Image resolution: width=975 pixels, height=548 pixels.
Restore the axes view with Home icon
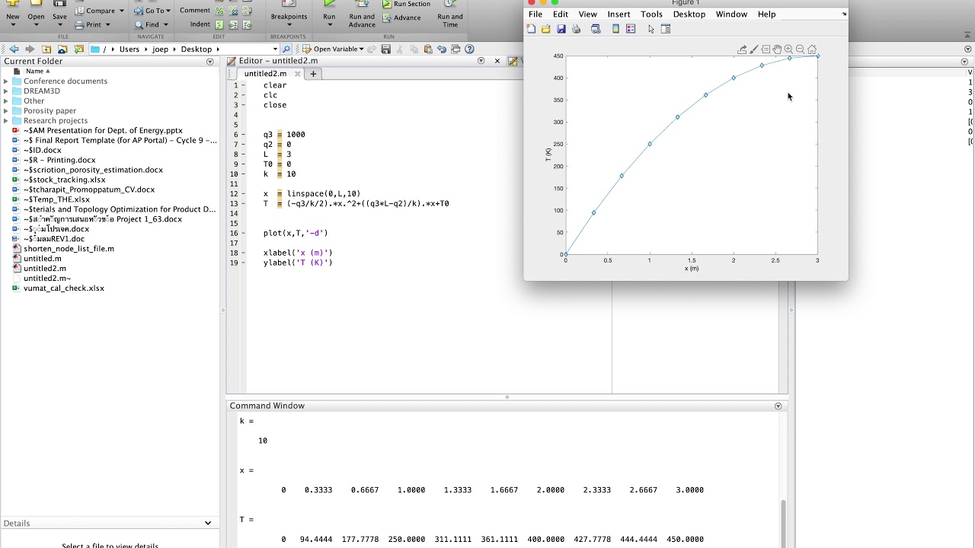tap(812, 49)
